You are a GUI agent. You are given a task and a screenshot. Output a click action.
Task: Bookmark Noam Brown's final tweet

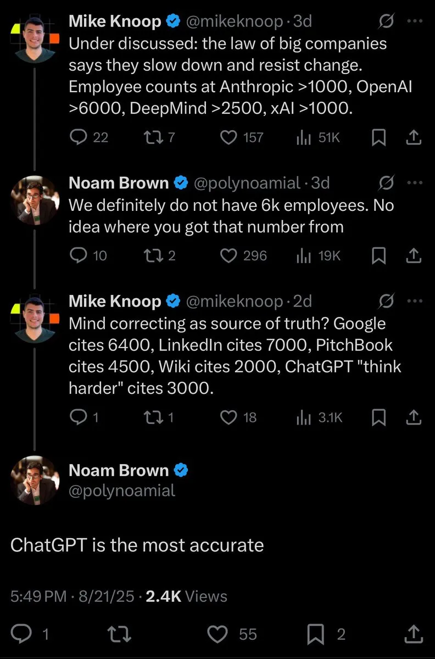point(316,634)
